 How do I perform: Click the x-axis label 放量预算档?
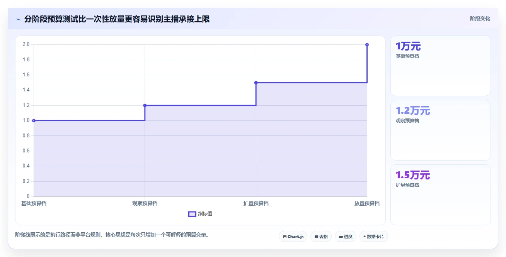tap(367, 203)
